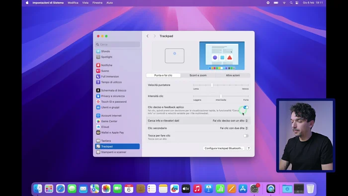Open Launchpad from the Dock
The image size is (348, 196).
click(x=49, y=189)
